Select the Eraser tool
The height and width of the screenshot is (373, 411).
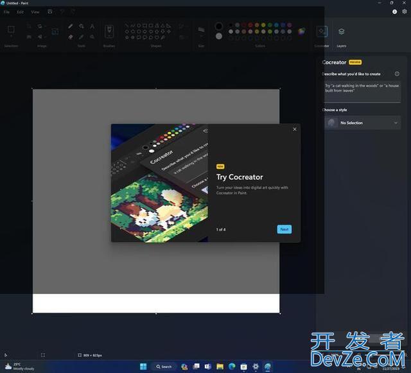[x=71, y=37]
